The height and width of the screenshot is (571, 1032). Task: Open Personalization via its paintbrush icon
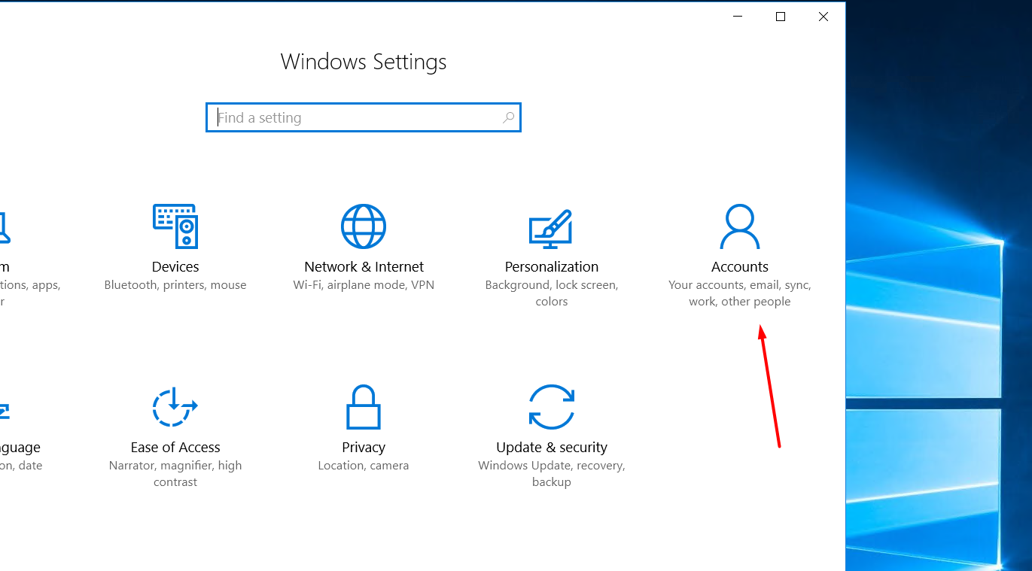pyautogui.click(x=551, y=225)
